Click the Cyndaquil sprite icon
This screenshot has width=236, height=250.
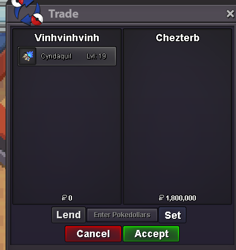pyautogui.click(x=27, y=56)
